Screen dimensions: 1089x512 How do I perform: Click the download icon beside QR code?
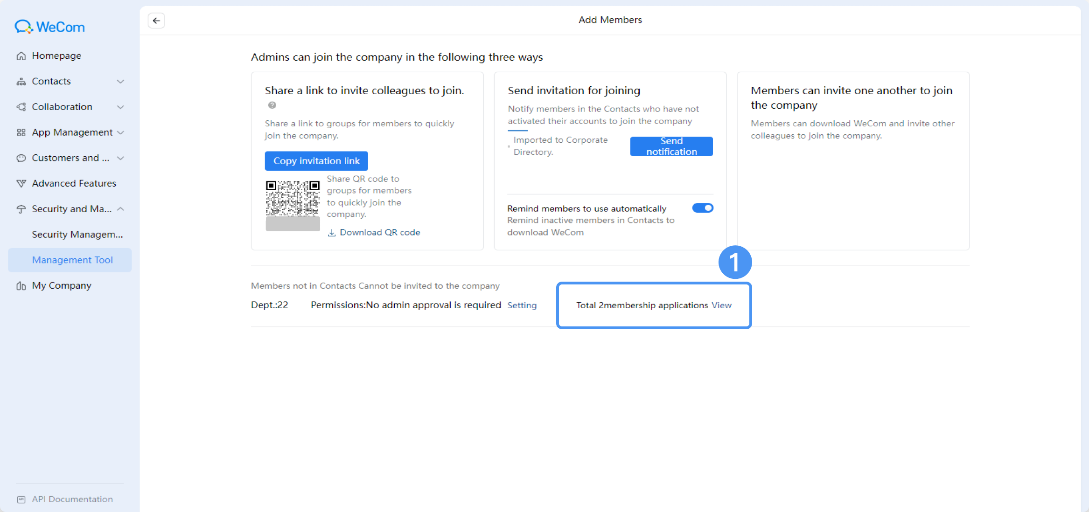click(332, 233)
